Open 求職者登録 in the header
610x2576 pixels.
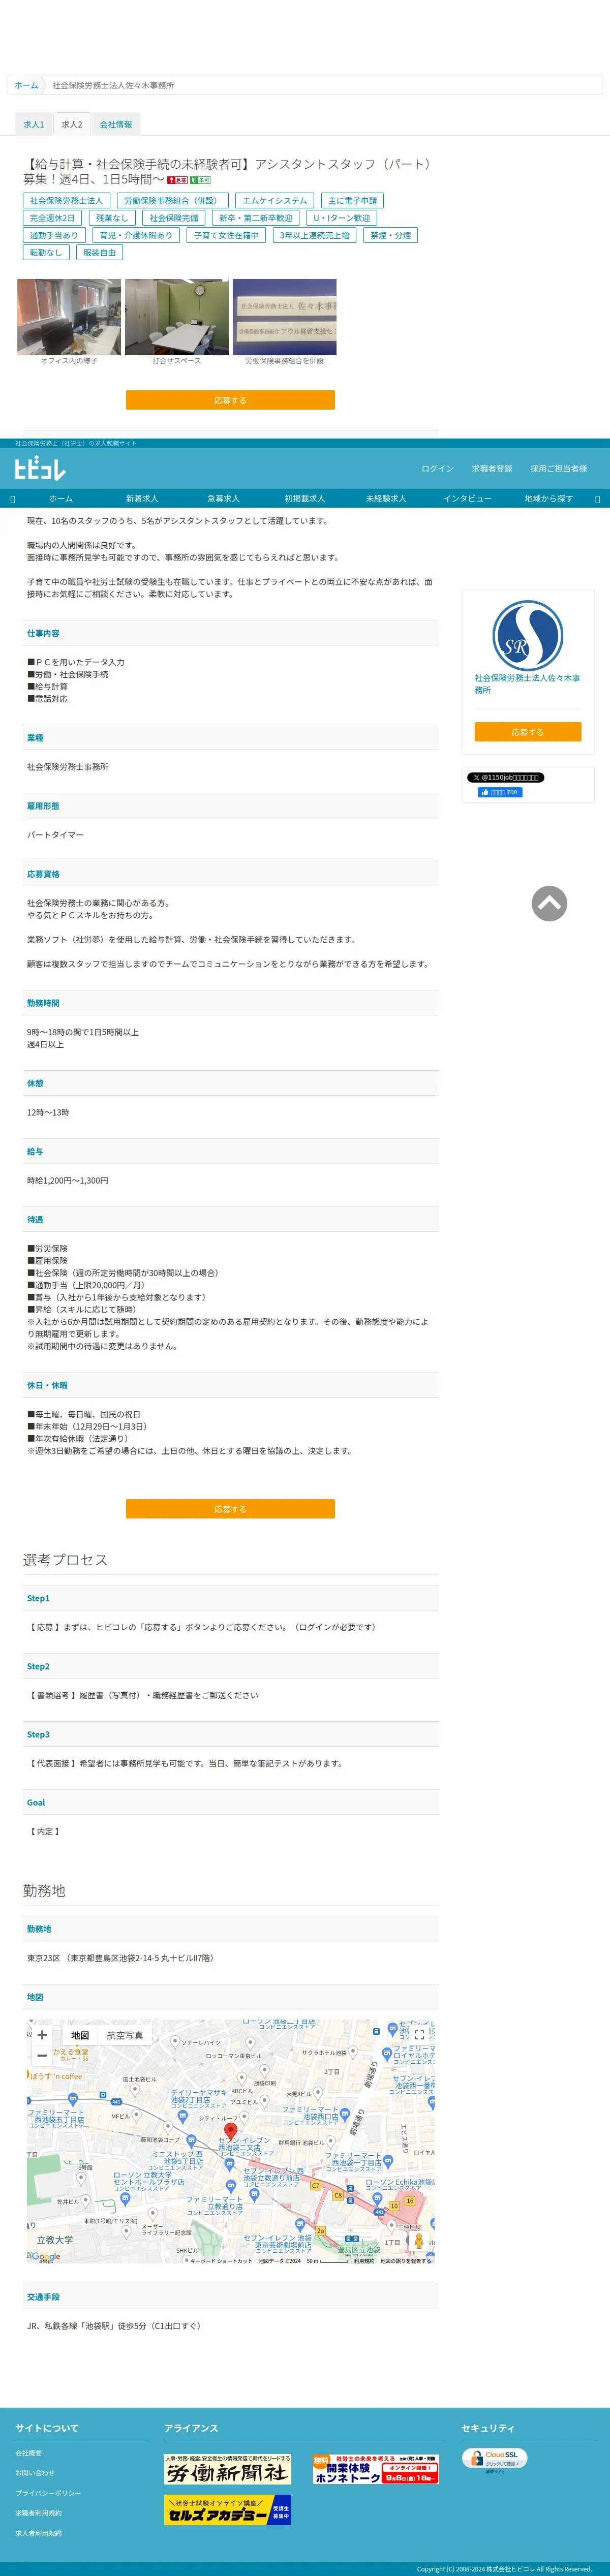tap(492, 469)
